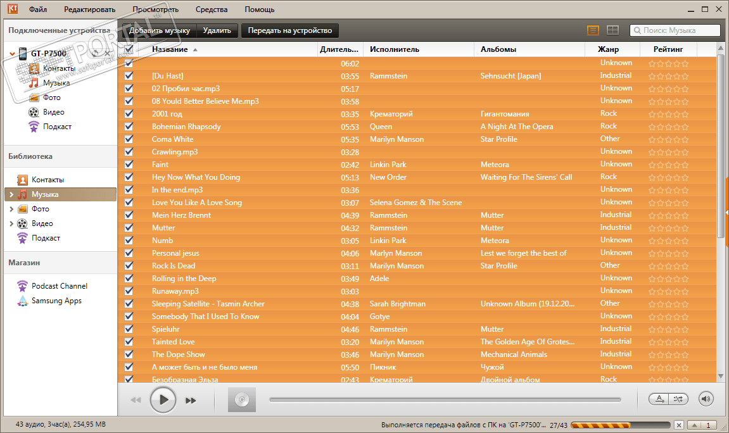Uncheck the Bohemian Rhapsody checkbox
Screen dimensions: 729x433
click(x=129, y=127)
